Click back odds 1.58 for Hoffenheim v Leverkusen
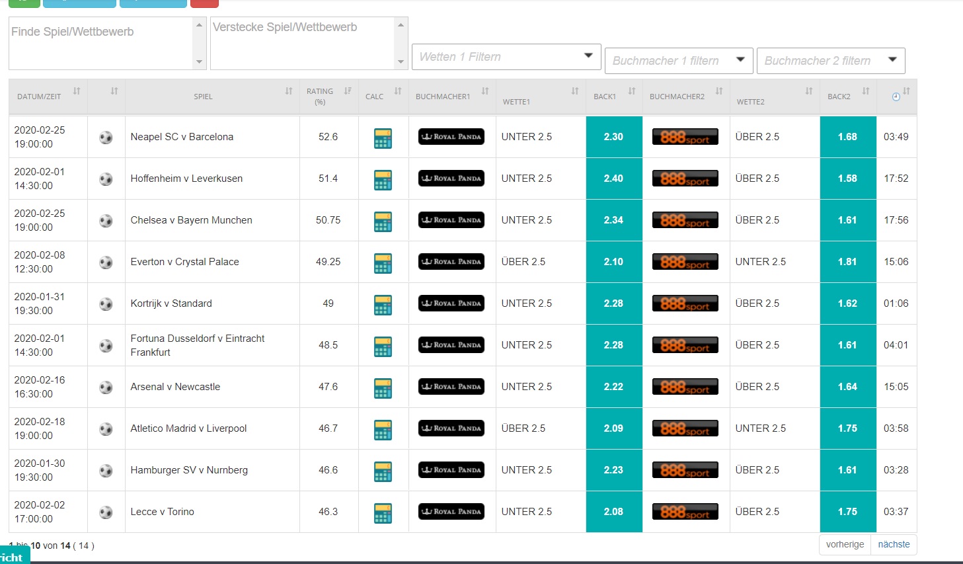This screenshot has width=963, height=564. [848, 179]
